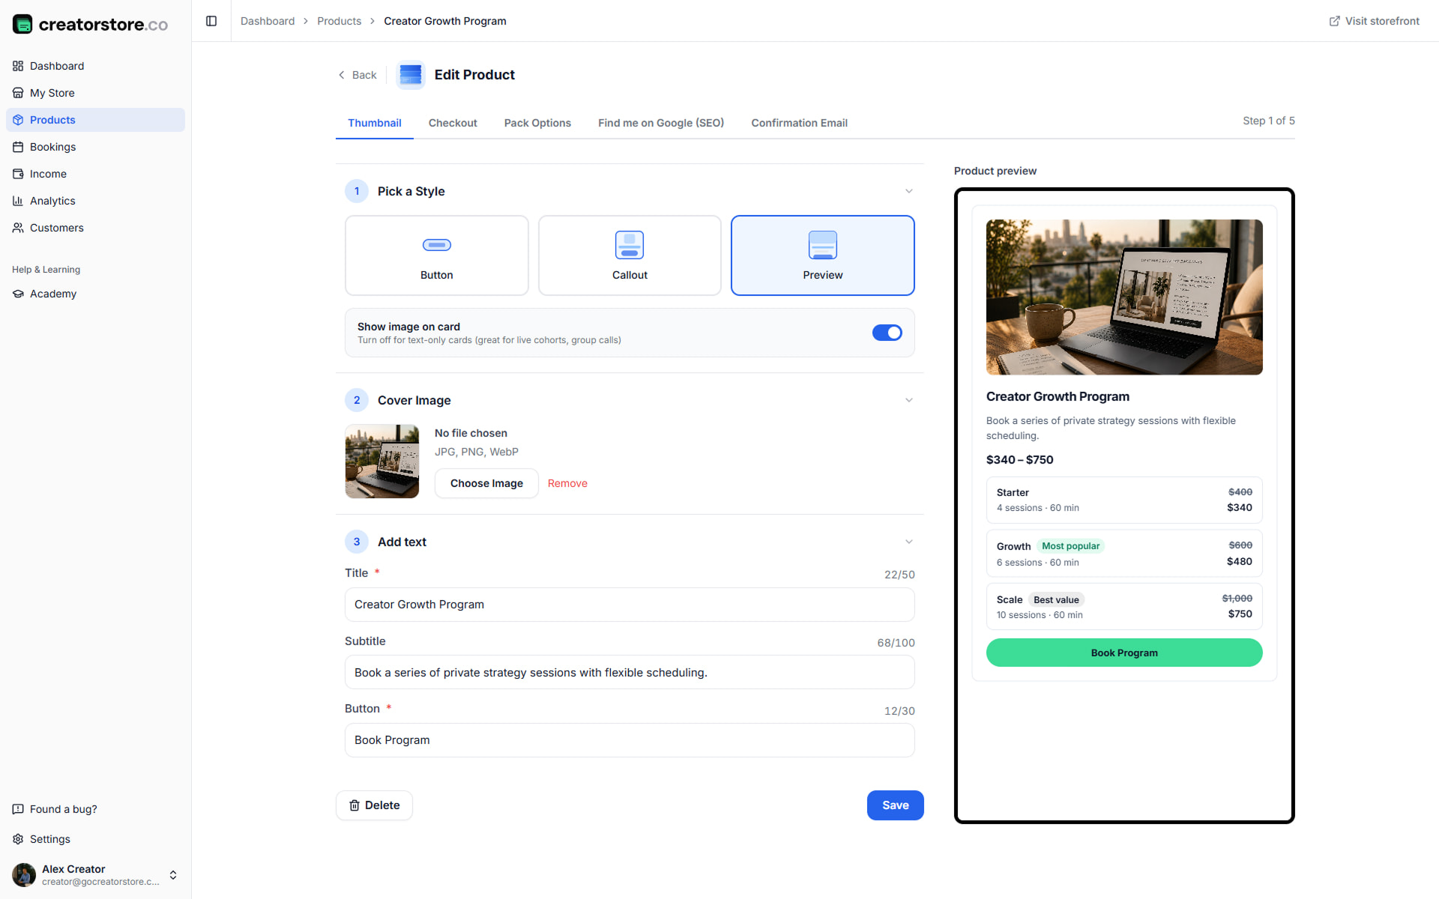1439x899 pixels.
Task: Open Customers in the sidebar
Action: [x=95, y=228]
